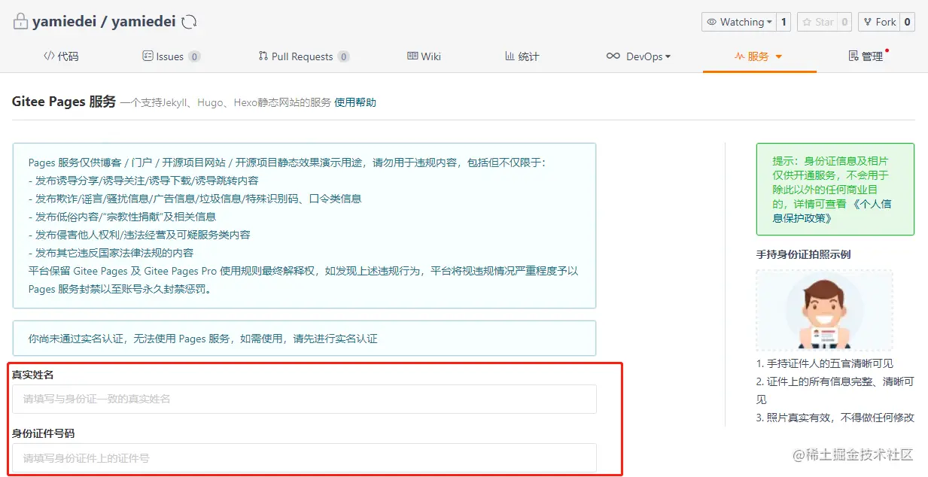Screen dimensions: 928x477
Task: Open the 管理 management tab
Action: coord(866,56)
